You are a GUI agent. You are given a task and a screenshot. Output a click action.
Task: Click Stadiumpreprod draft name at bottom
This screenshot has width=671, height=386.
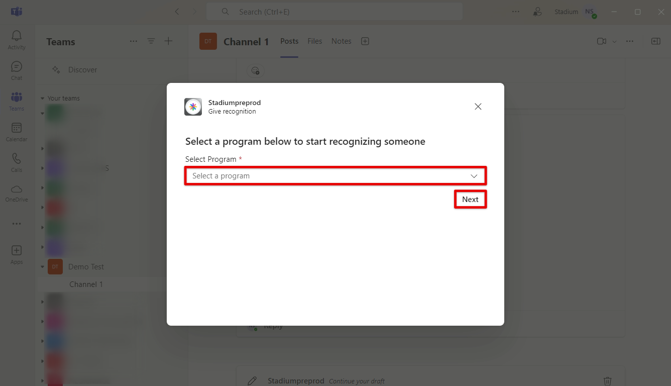(296, 381)
